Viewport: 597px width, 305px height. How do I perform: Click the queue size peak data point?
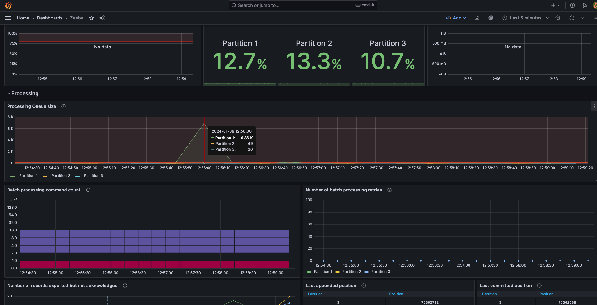tap(204, 123)
